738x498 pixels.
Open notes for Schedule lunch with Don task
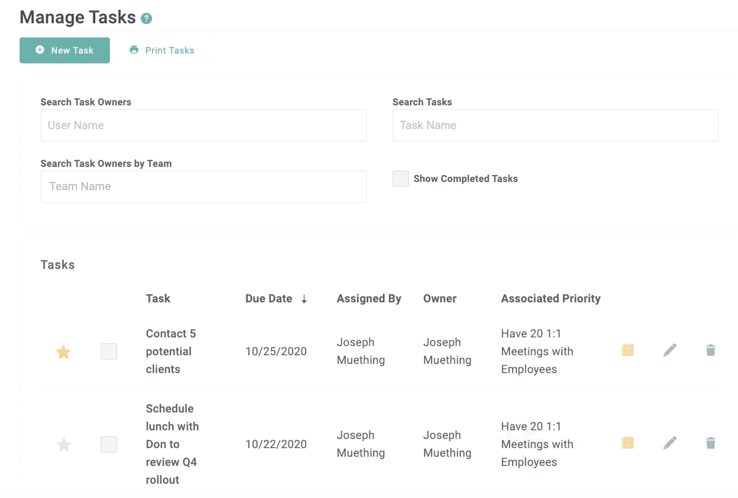(x=628, y=443)
